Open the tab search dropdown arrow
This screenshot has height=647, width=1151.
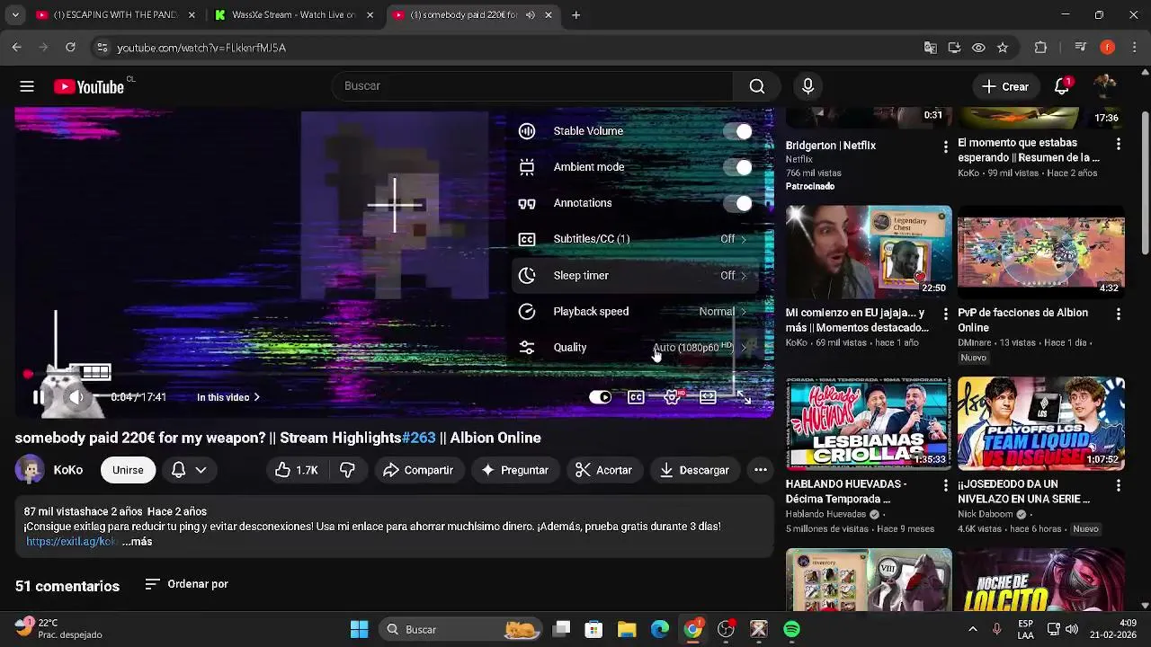(x=15, y=15)
